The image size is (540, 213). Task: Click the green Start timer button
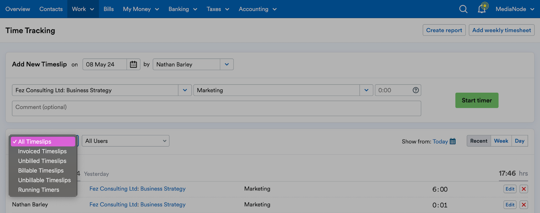point(477,100)
